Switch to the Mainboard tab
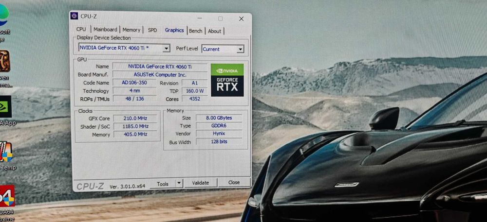This screenshot has width=487, height=222. [105, 30]
